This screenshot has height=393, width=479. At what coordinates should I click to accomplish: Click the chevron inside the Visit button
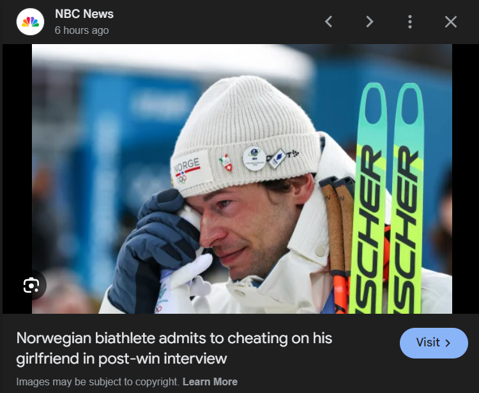pos(448,343)
